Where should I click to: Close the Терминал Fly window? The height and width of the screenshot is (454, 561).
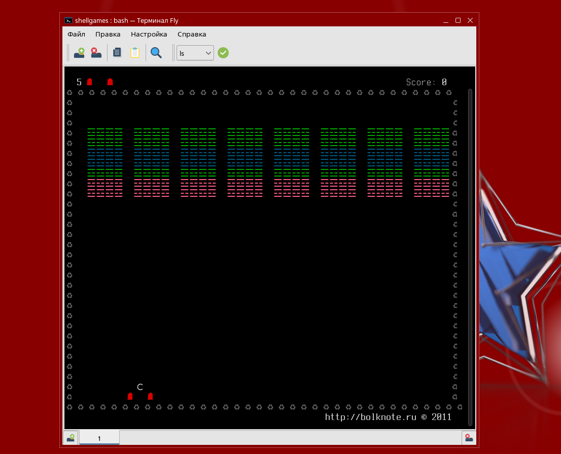(x=470, y=20)
